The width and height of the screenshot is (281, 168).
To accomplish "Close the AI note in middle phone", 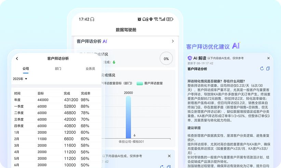I will (x=169, y=156).
